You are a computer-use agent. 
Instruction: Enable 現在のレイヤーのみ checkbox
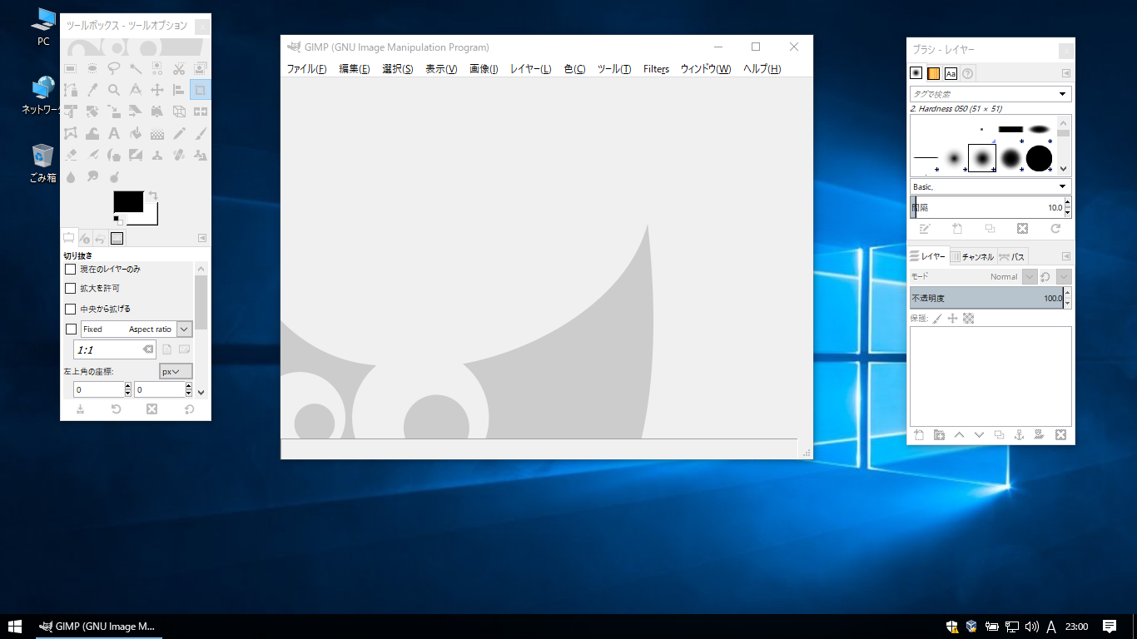tap(71, 269)
